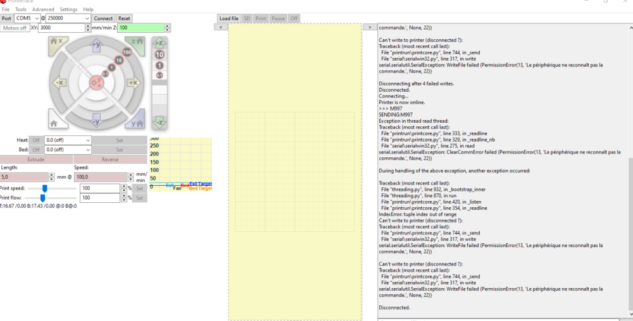The width and height of the screenshot is (633, 321).
Task: Click Set for Bed temperature
Action: 120,149
